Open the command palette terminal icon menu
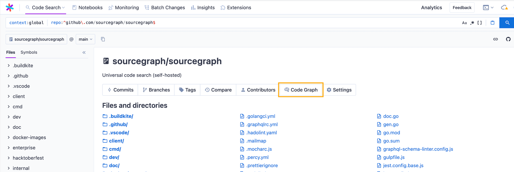Image resolution: width=514 pixels, height=172 pixels. point(488,7)
